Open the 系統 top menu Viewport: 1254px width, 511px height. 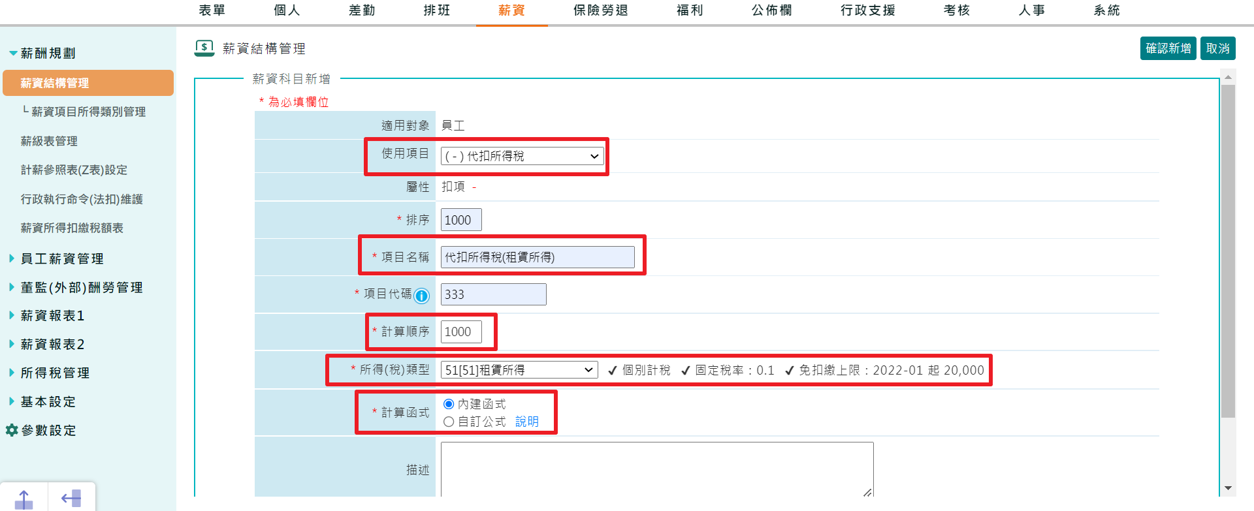[x=1107, y=10]
